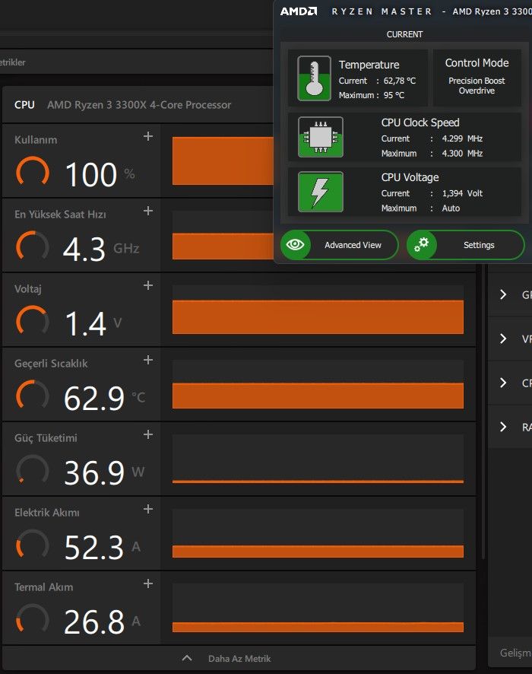
Task: Click plus icon in Geçerli Sıcaklık row
Action: (148, 360)
